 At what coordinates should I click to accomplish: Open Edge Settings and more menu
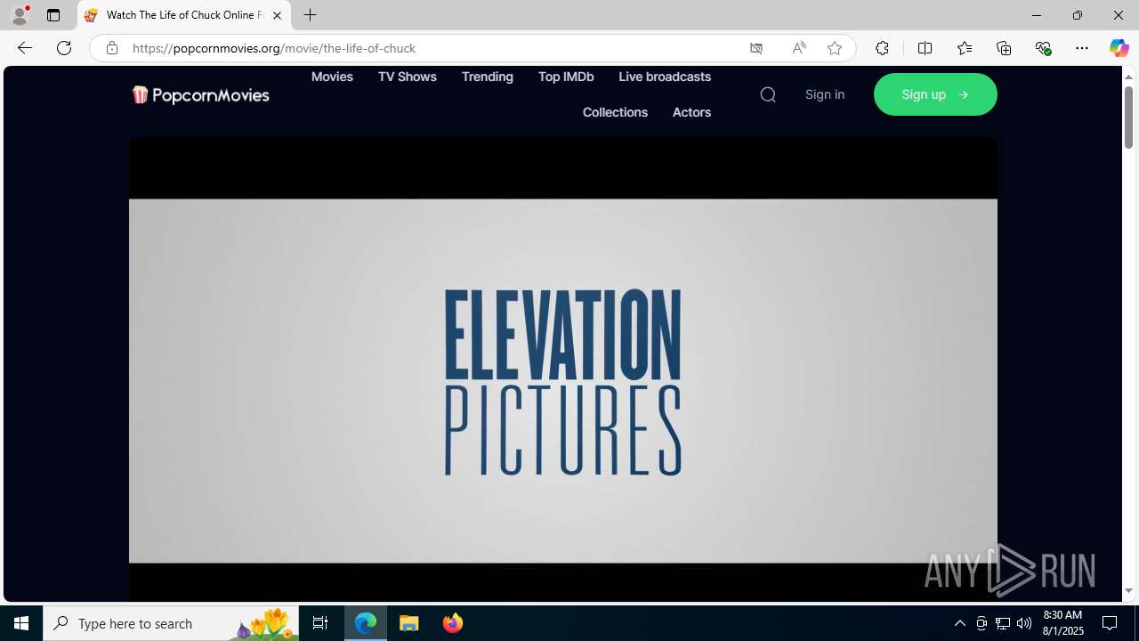pyautogui.click(x=1082, y=48)
